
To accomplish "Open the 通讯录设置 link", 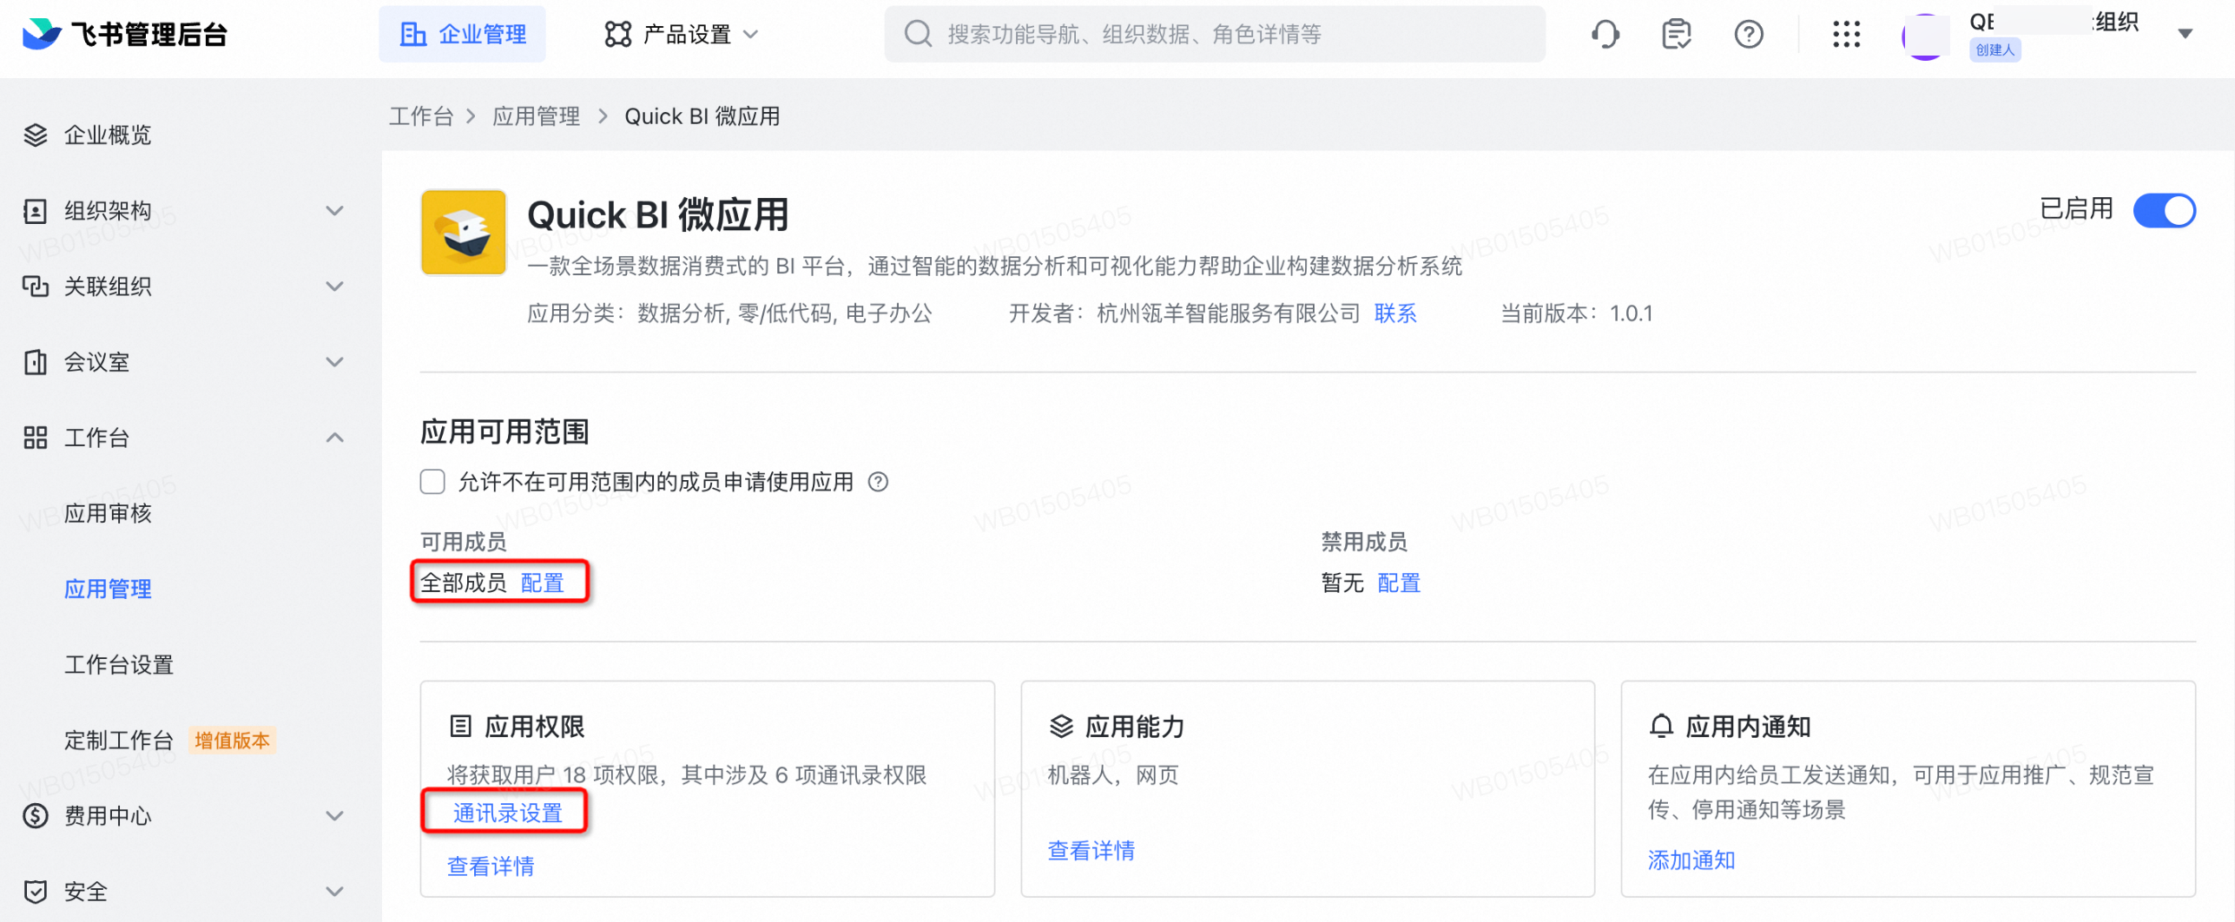I will (x=507, y=813).
